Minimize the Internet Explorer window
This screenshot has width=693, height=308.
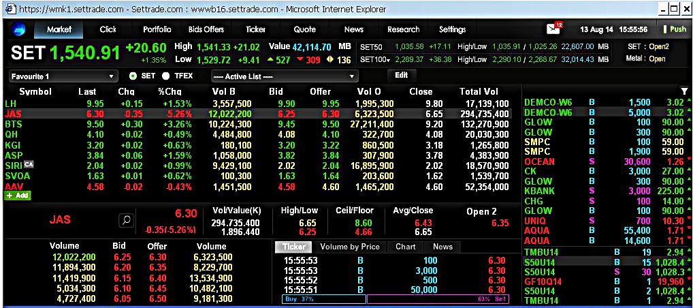pyautogui.click(x=663, y=9)
